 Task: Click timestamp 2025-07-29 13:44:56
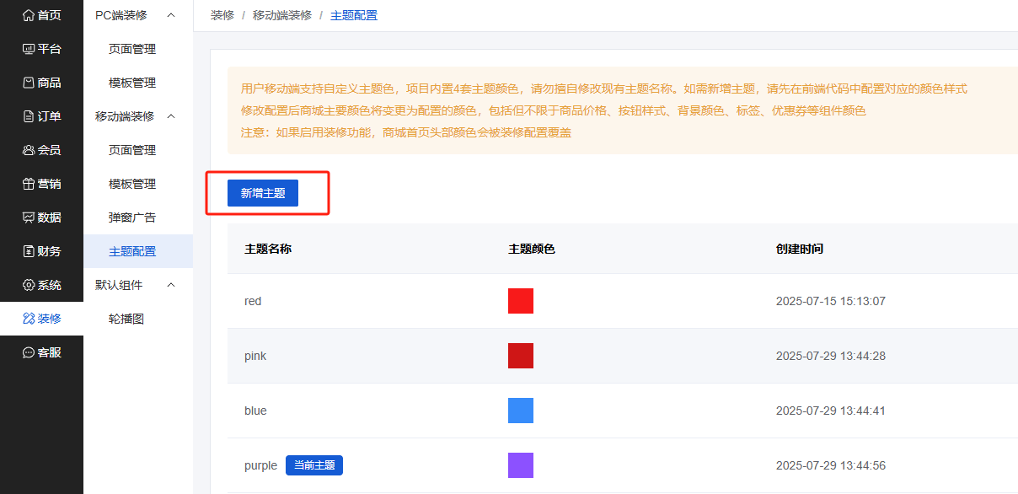tap(831, 465)
